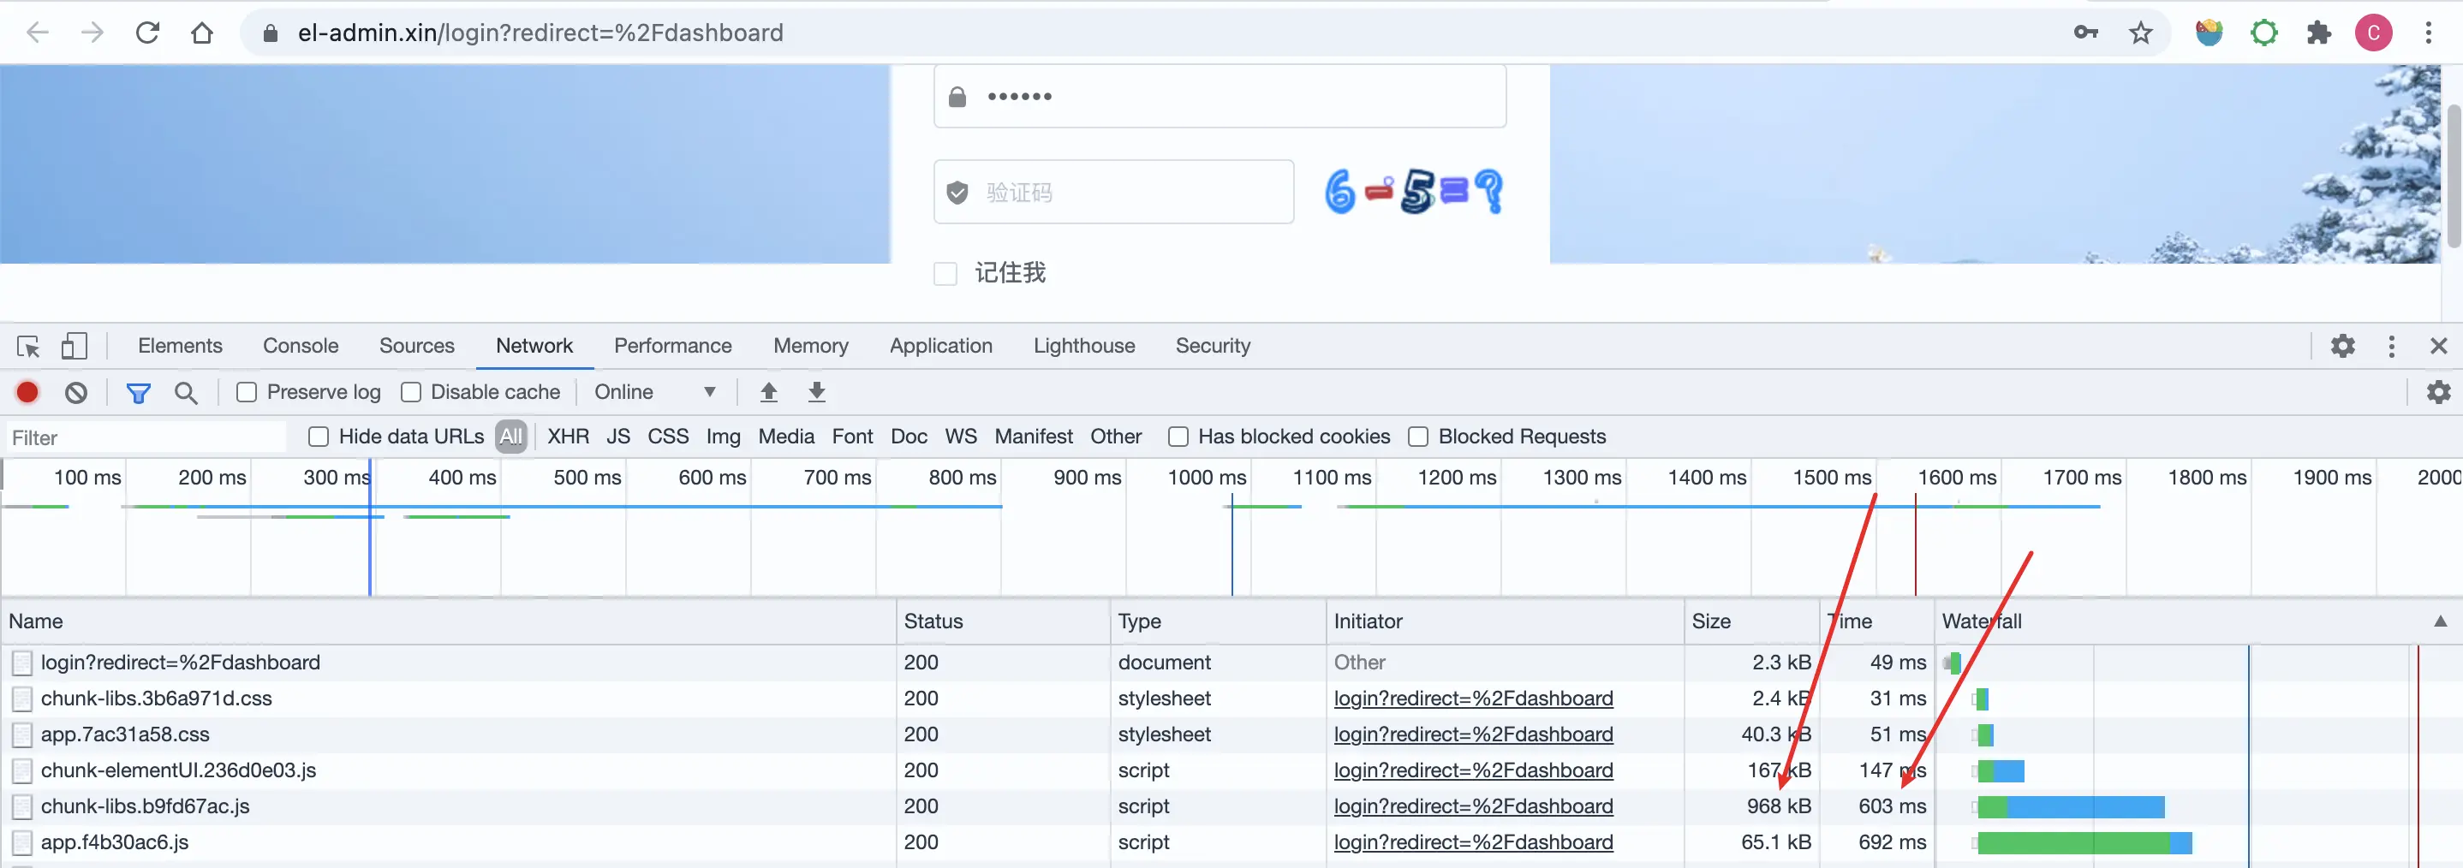Open the Online throttling dropdown
This screenshot has height=868, width=2463.
click(x=654, y=392)
